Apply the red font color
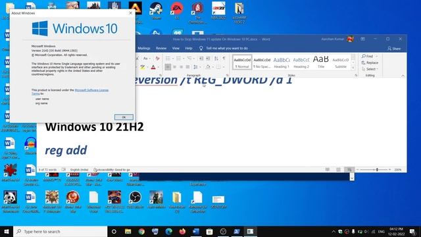Image resolution: width=421 pixels, height=237 pixels. coord(153,67)
